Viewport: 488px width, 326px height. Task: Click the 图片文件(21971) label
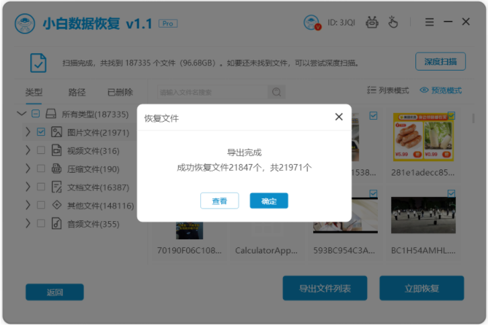coord(98,132)
